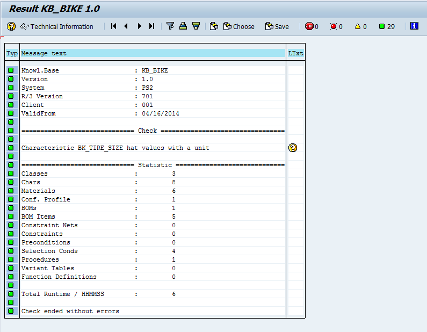Screen dimensions: 427x332
Task: Go to previous message
Action: 126,26
